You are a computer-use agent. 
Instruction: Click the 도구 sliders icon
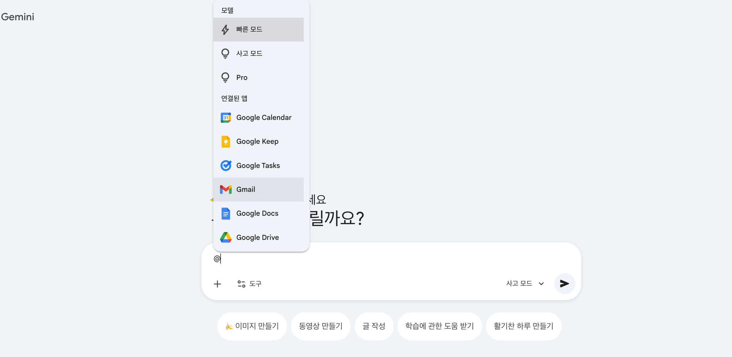click(x=241, y=284)
